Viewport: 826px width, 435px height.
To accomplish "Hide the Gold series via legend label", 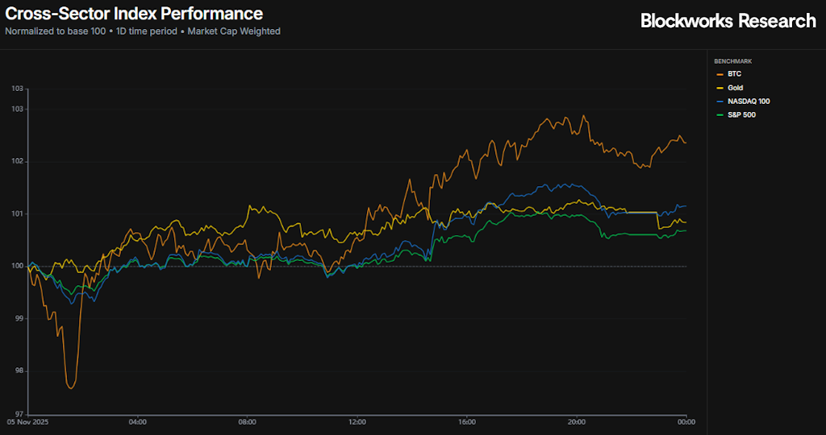I will [735, 88].
